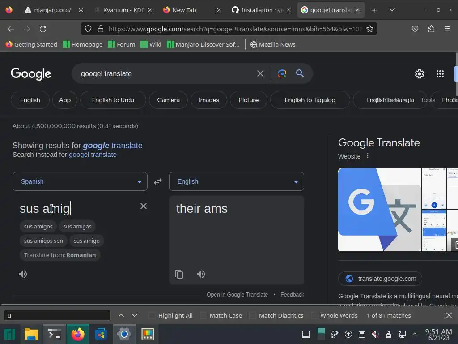Click the magnifier search icon

click(300, 73)
